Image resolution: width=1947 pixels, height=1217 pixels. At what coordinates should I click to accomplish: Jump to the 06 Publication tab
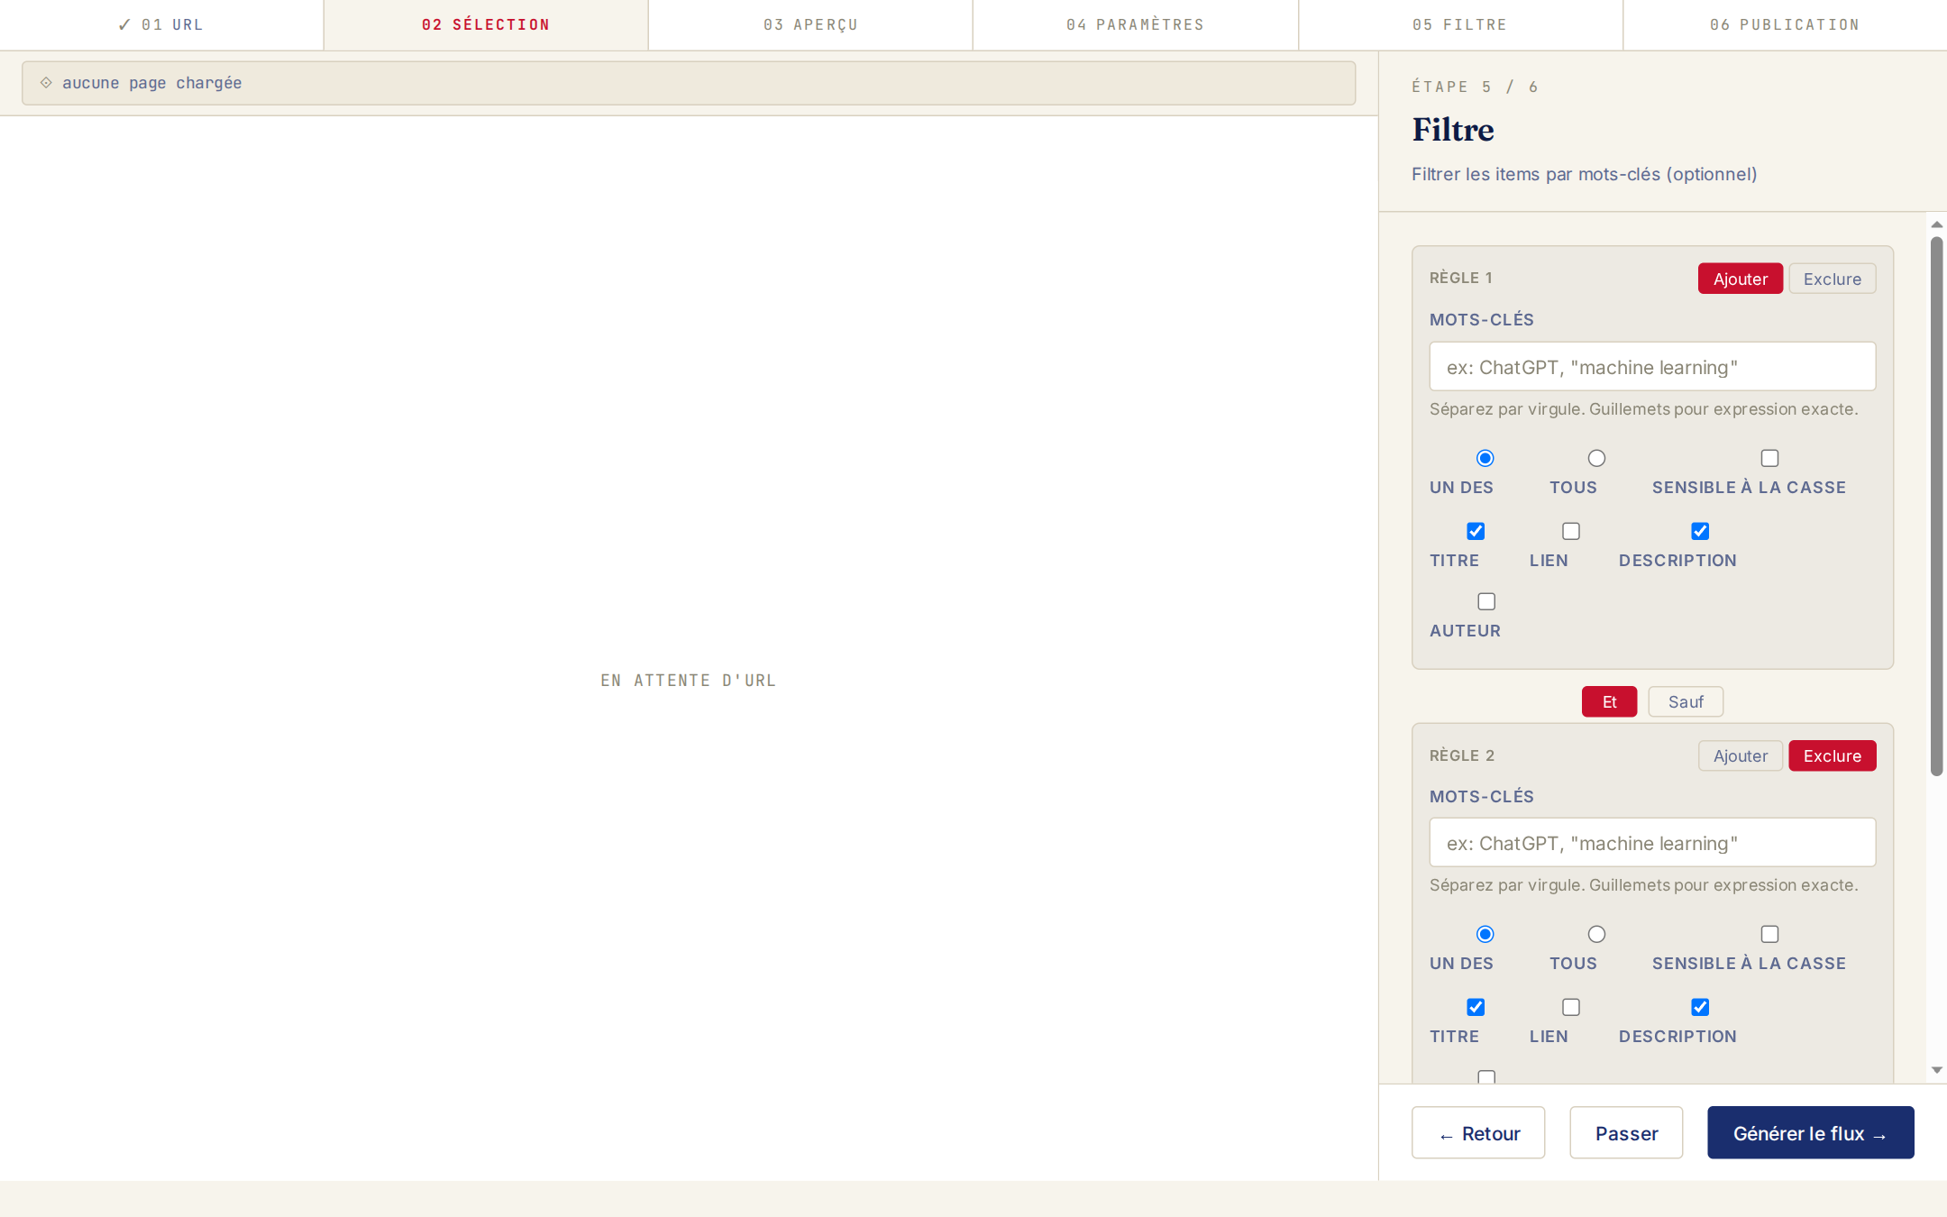[x=1785, y=24]
